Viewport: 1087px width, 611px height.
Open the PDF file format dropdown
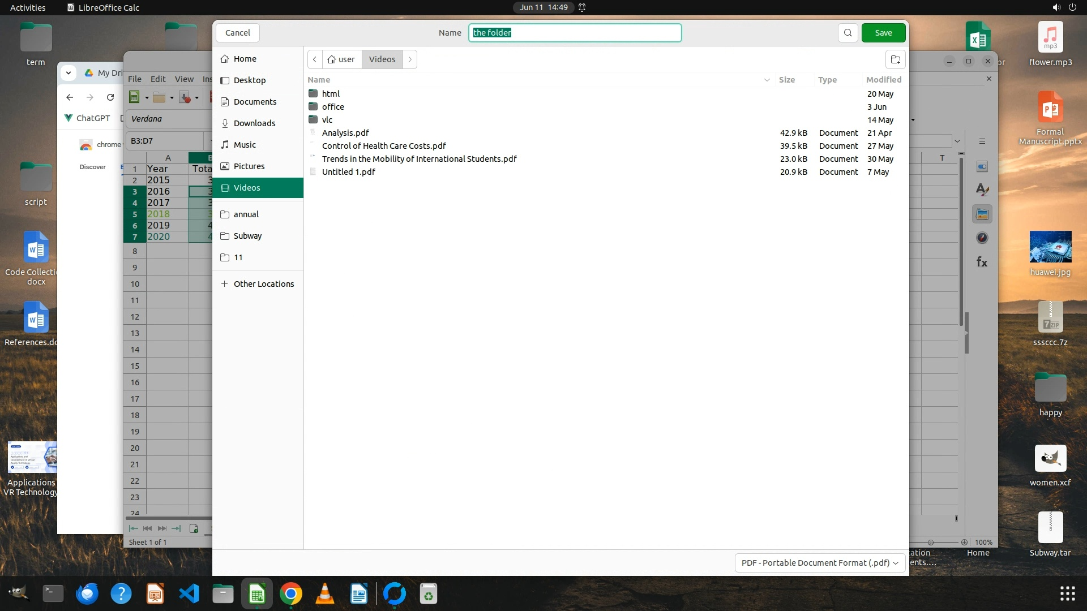[819, 562]
